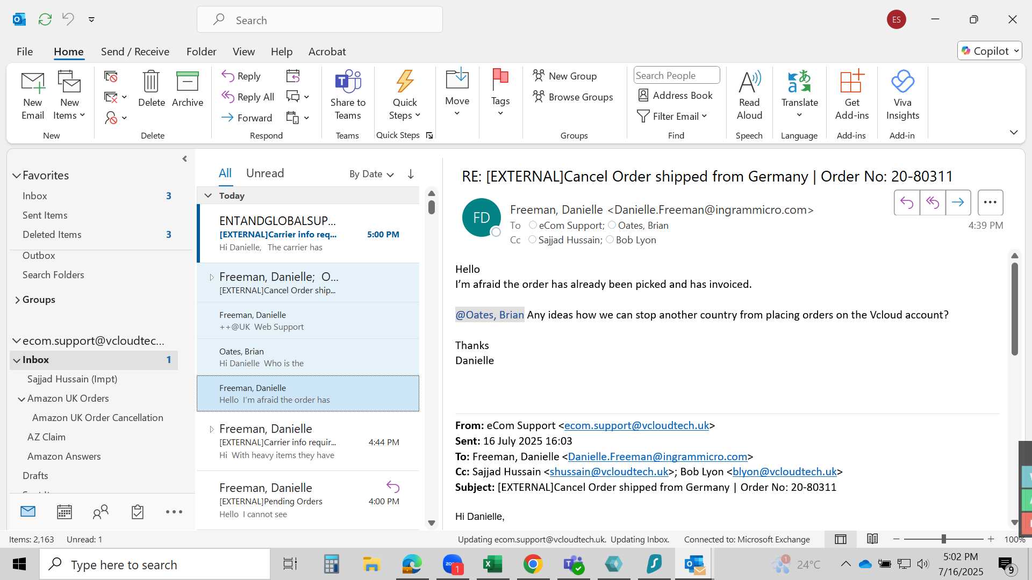Expand the Carrier info 4:44 PM conversation

point(211,429)
